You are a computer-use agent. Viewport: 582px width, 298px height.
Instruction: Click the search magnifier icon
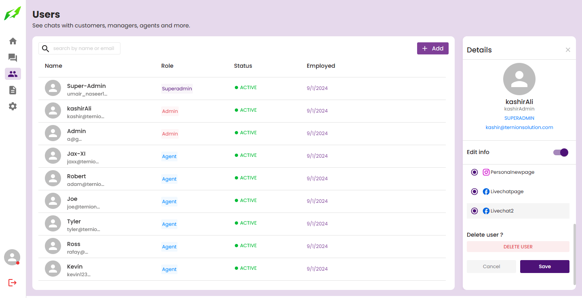click(x=46, y=48)
